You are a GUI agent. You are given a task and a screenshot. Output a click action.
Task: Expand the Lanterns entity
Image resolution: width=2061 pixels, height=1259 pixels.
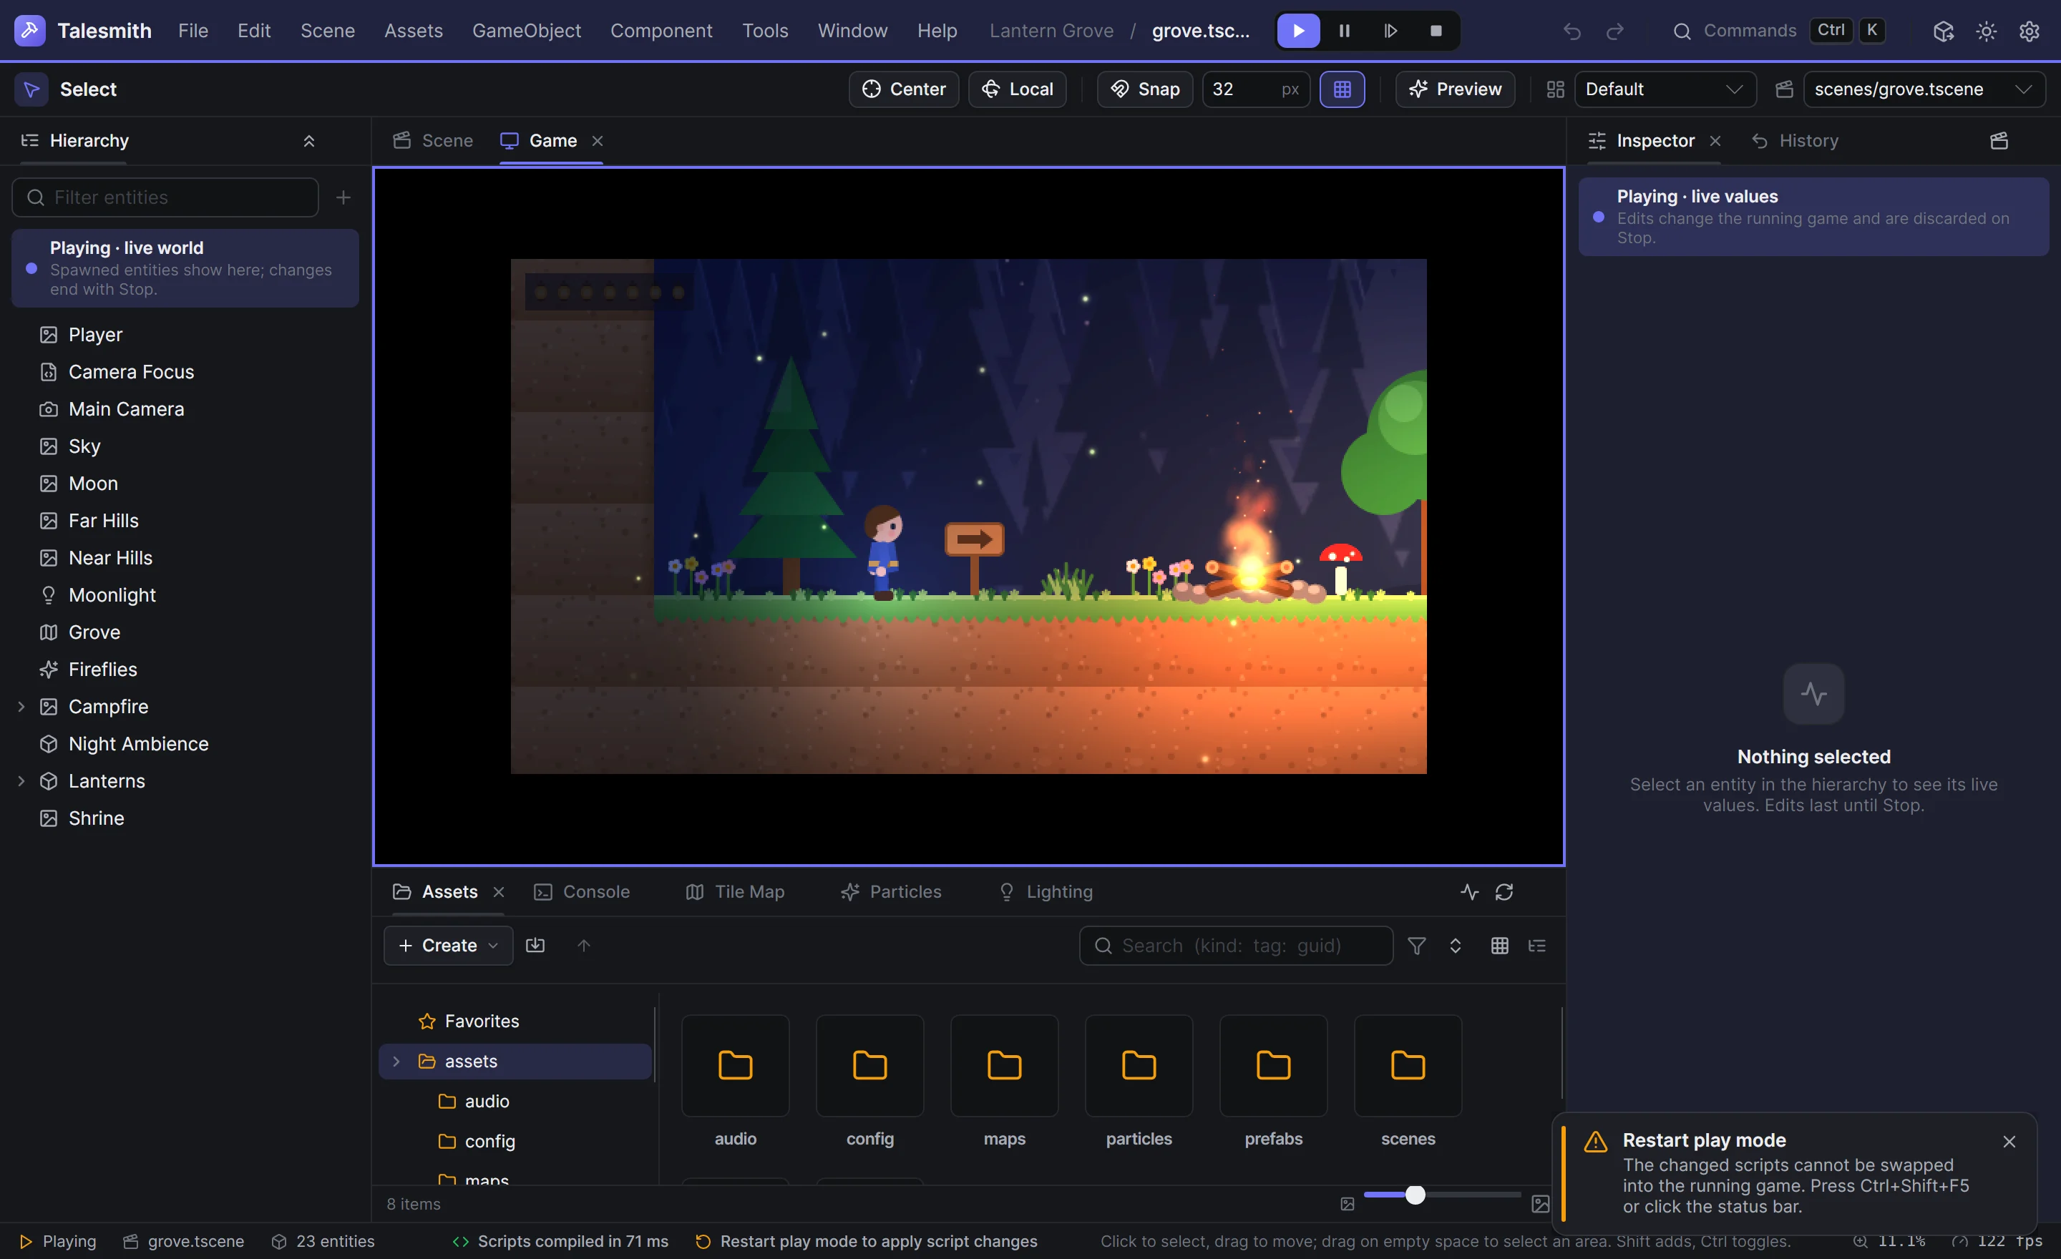[x=21, y=781]
